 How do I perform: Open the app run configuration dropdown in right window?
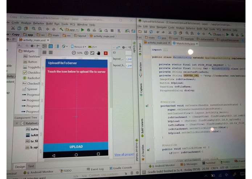[x=219, y=34]
